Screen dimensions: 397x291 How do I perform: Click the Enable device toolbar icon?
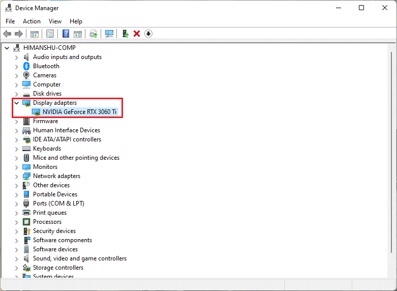126,34
